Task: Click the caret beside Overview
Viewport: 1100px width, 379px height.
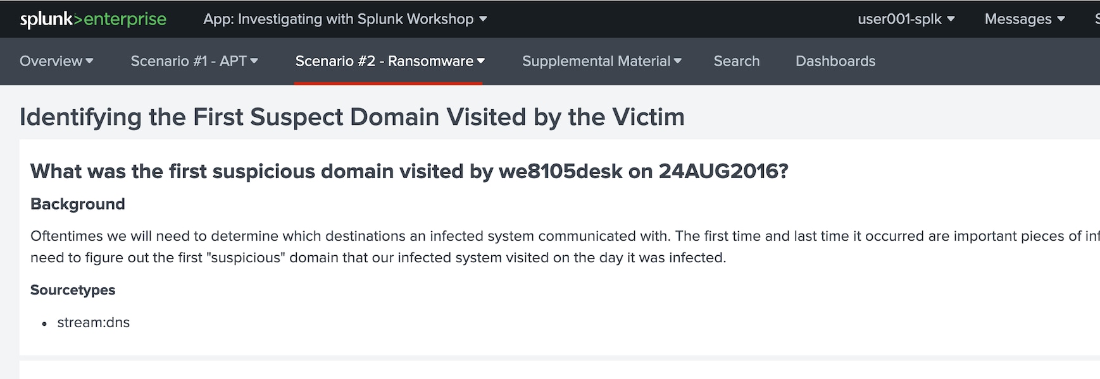Action: pos(89,61)
